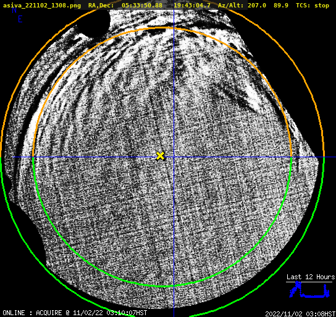Viewport: 336px width, 317px height.
Task: Click the Az/Alt: label in header
Action: (231, 6)
